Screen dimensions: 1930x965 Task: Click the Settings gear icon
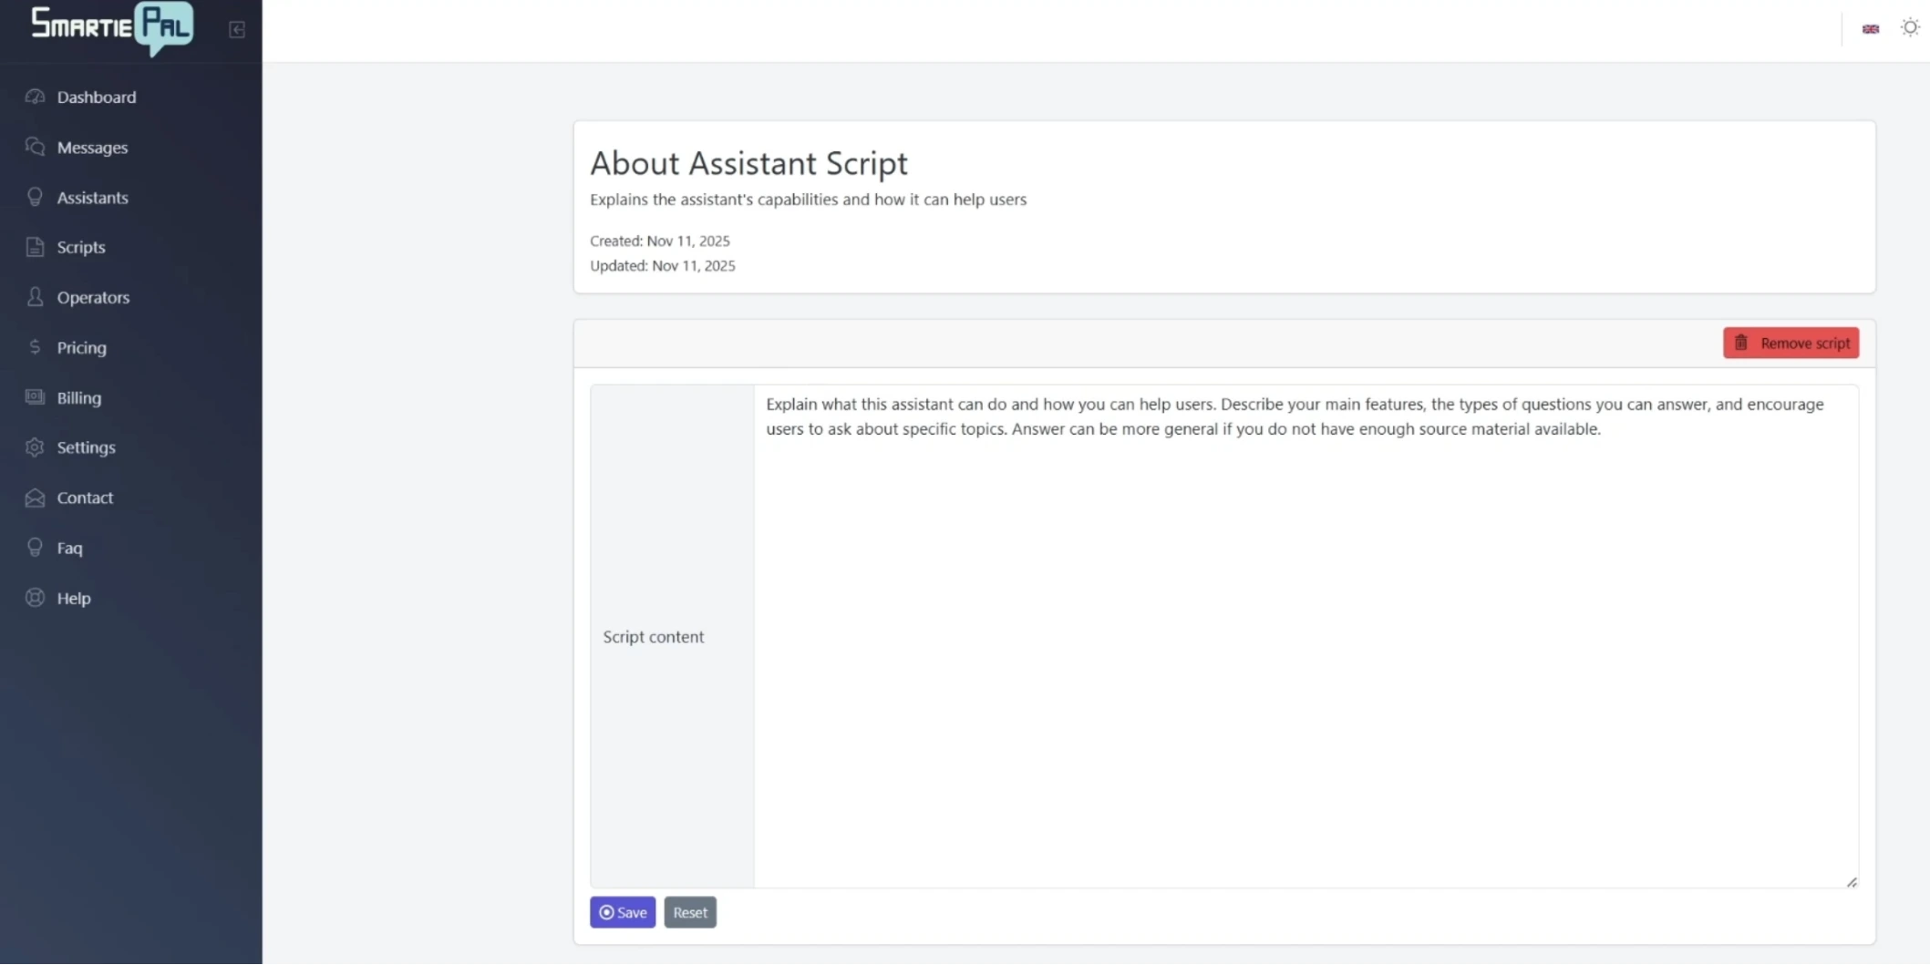[x=35, y=447]
